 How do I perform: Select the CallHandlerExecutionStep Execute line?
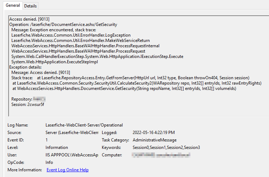(97, 57)
